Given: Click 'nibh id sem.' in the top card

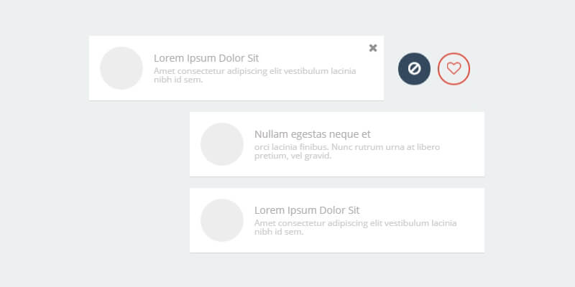Looking at the screenshot, I should point(178,80).
